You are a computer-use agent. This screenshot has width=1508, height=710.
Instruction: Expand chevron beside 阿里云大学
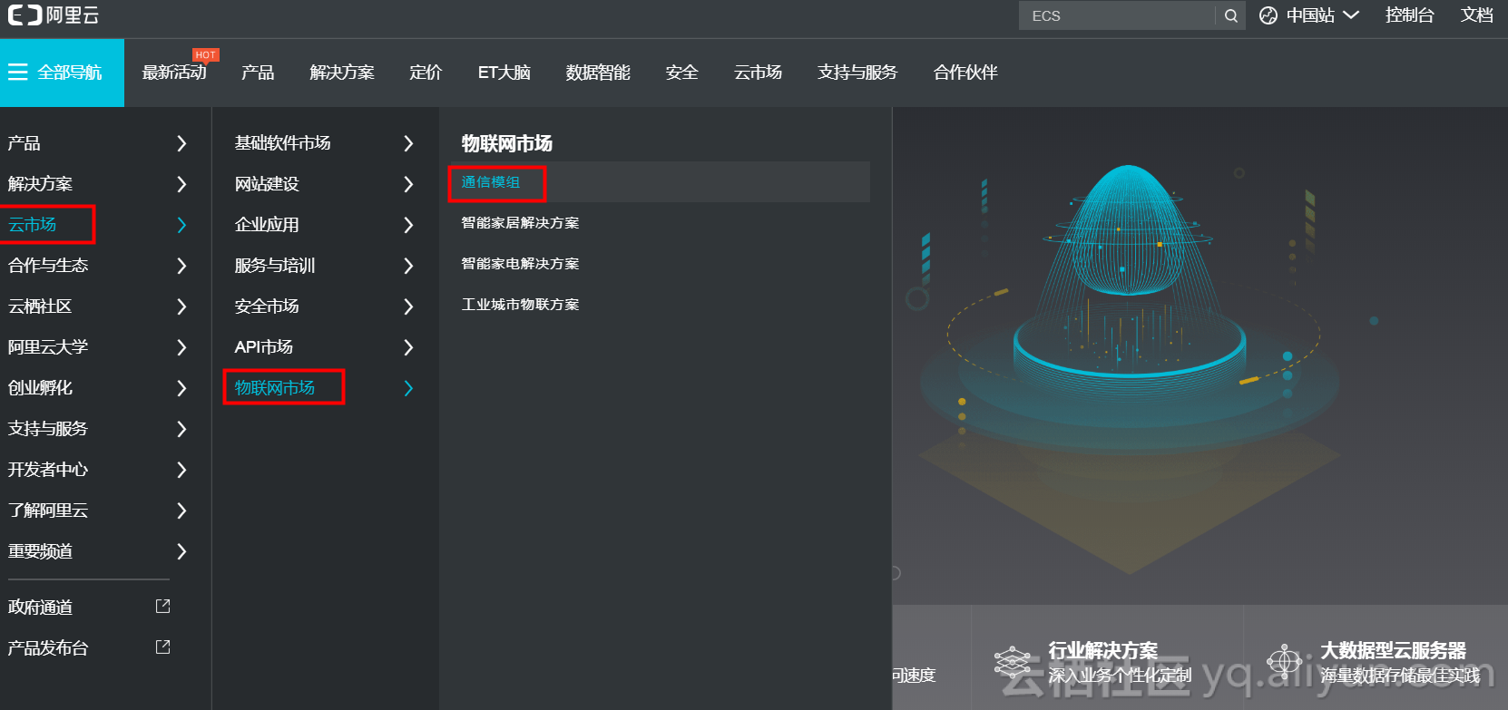(181, 347)
